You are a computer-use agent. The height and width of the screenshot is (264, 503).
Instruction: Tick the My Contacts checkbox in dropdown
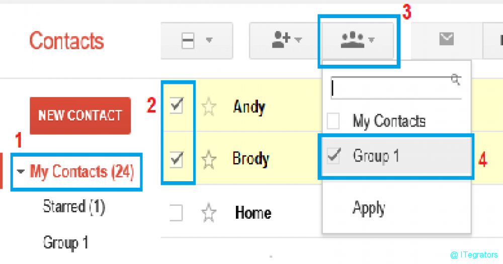[333, 121]
